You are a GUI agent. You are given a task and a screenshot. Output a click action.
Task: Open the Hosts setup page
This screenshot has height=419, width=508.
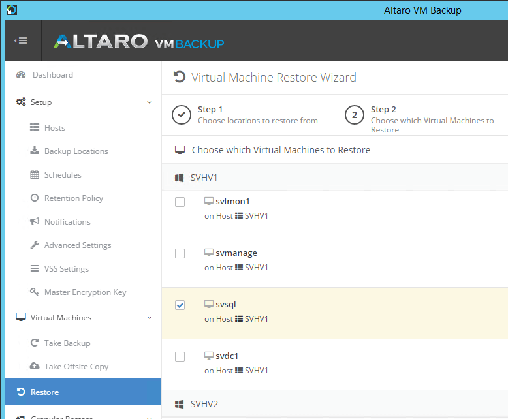click(54, 128)
